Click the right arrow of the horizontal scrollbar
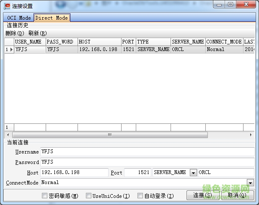Screen dimensions: 259x205 251,135
